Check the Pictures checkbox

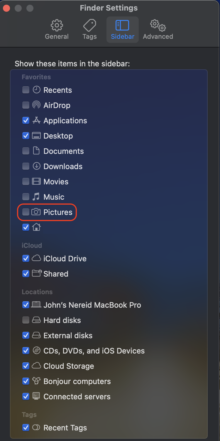(x=26, y=212)
